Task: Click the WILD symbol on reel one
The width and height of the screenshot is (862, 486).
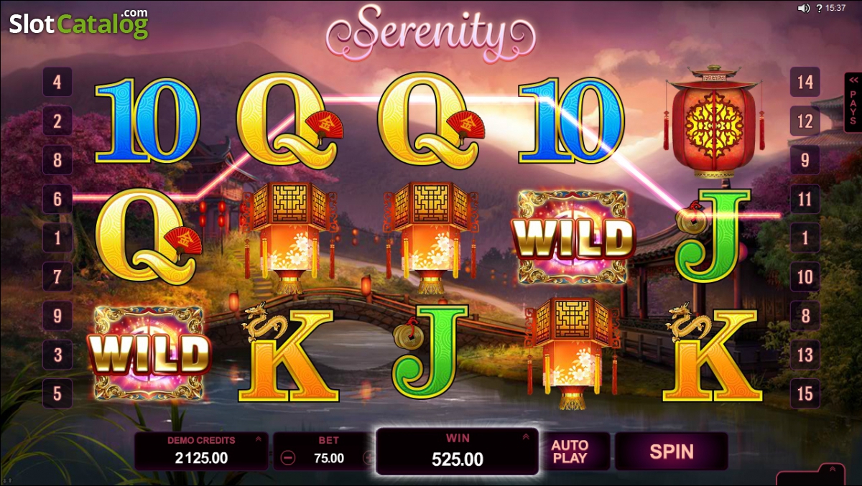Action: tap(149, 353)
